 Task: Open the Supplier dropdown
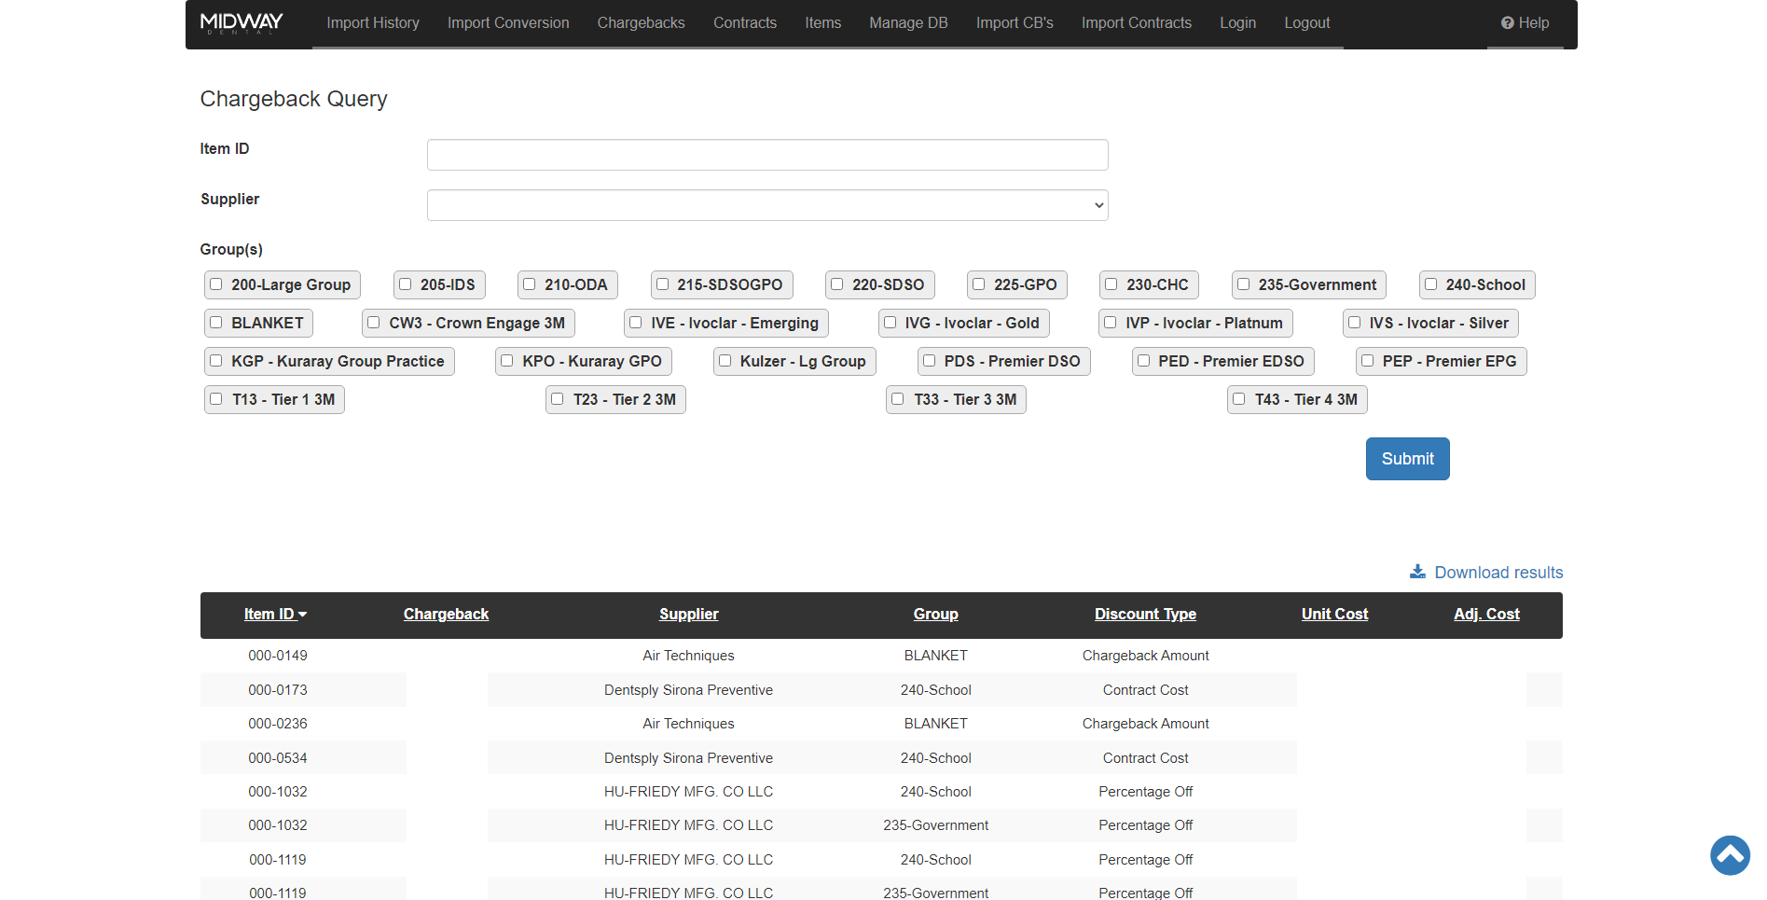click(766, 205)
